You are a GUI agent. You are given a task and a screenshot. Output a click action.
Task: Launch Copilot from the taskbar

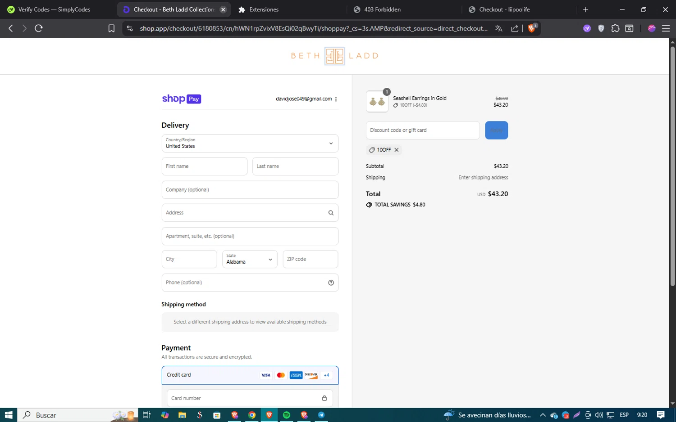pos(165,415)
